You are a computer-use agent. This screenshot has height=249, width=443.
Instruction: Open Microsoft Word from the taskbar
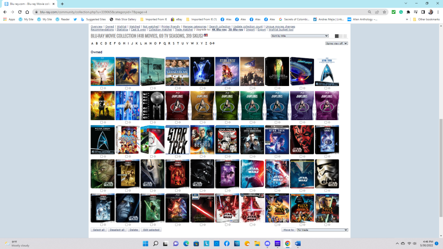(x=298, y=244)
